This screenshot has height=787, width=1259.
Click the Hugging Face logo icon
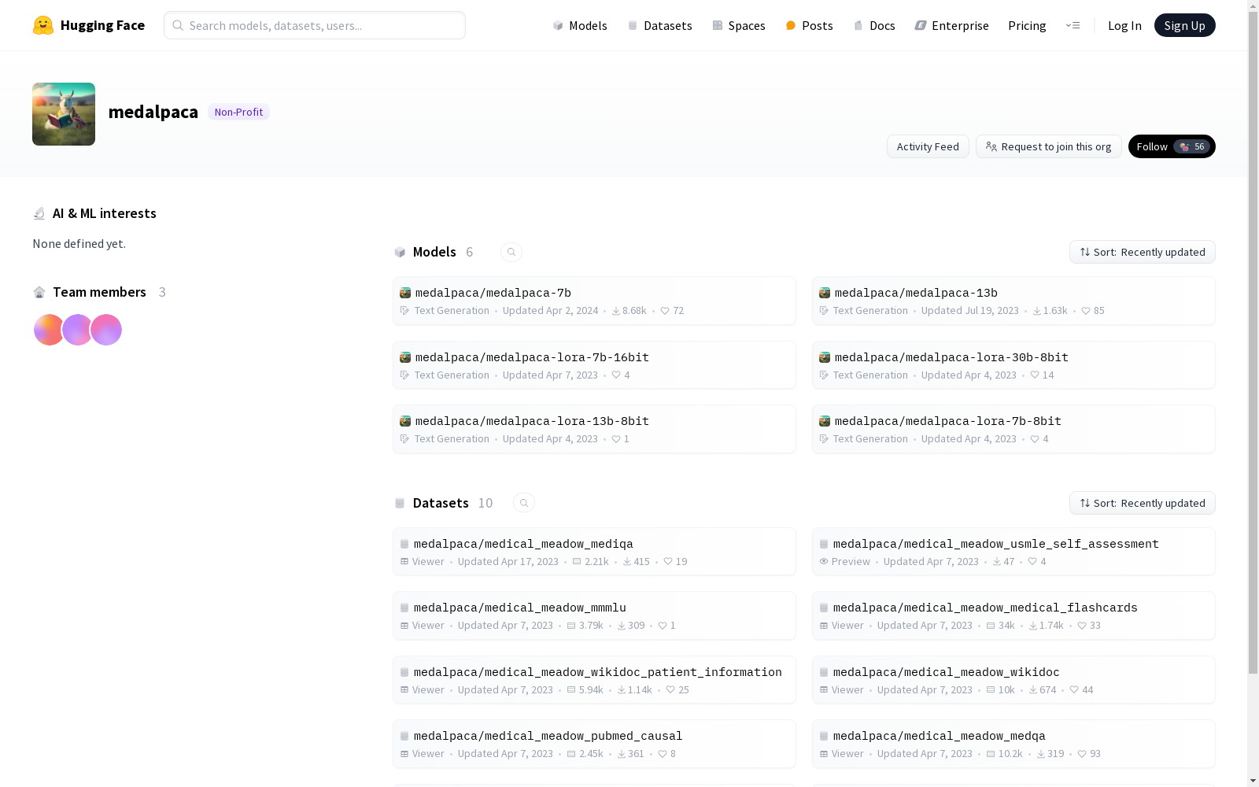point(43,25)
